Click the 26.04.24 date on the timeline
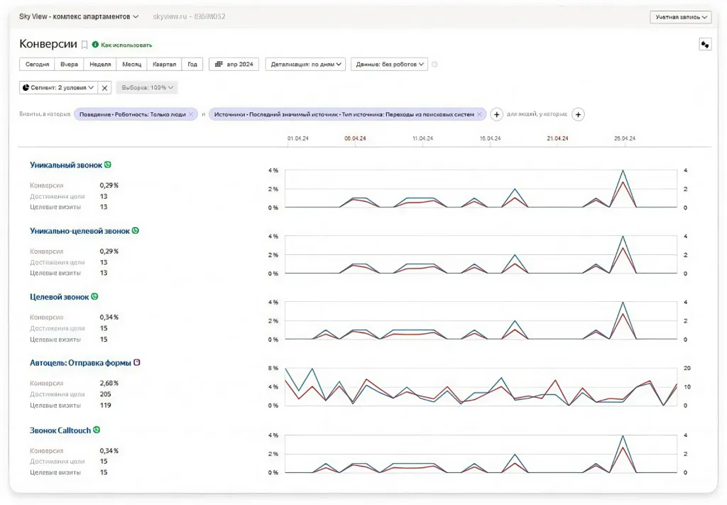Image resolution: width=727 pixels, height=505 pixels. pyautogui.click(x=625, y=139)
